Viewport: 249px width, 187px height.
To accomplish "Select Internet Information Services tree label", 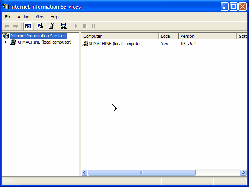I will (x=38, y=36).
